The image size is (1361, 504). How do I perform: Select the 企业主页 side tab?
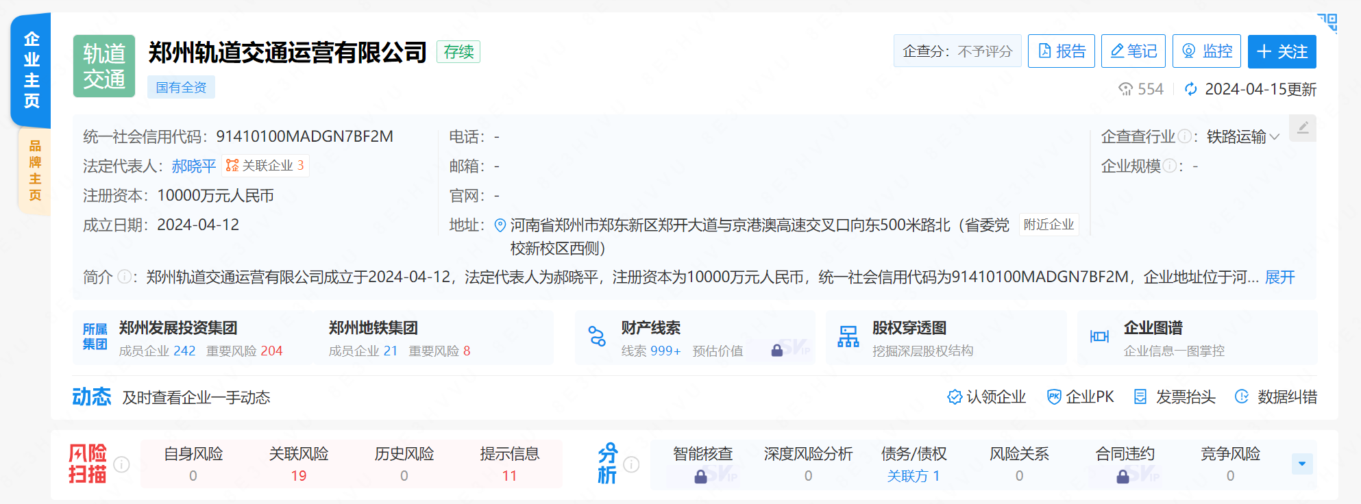[32, 70]
